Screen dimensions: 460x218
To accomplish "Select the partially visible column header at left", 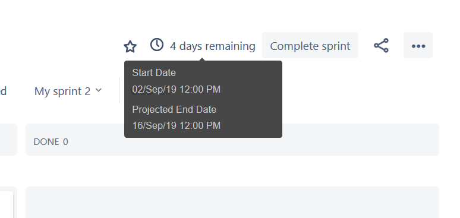I will pos(8,140).
